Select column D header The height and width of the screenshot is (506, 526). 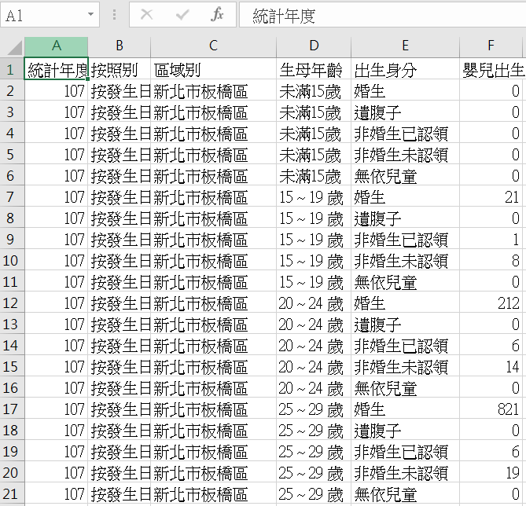point(313,46)
